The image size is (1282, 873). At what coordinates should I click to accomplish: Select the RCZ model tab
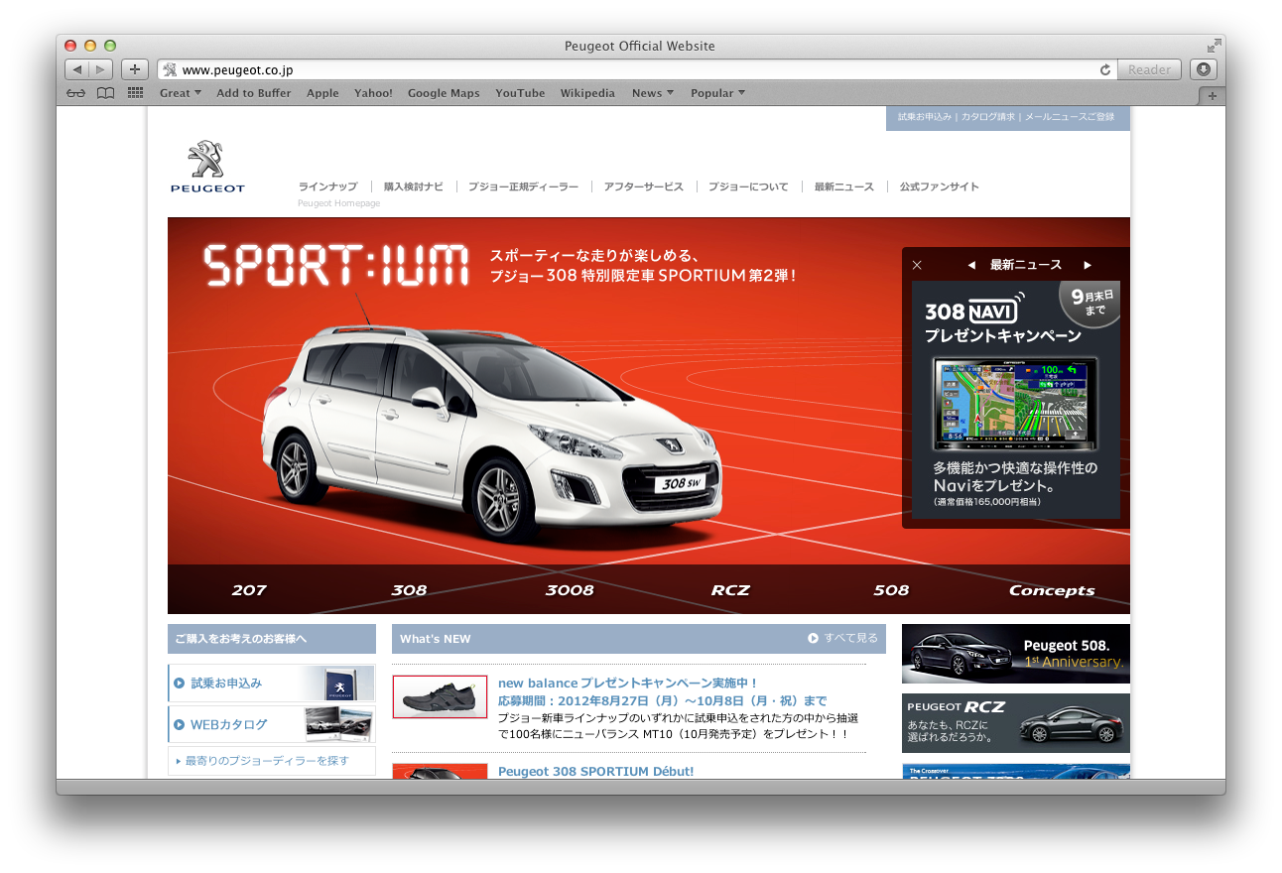tap(730, 590)
